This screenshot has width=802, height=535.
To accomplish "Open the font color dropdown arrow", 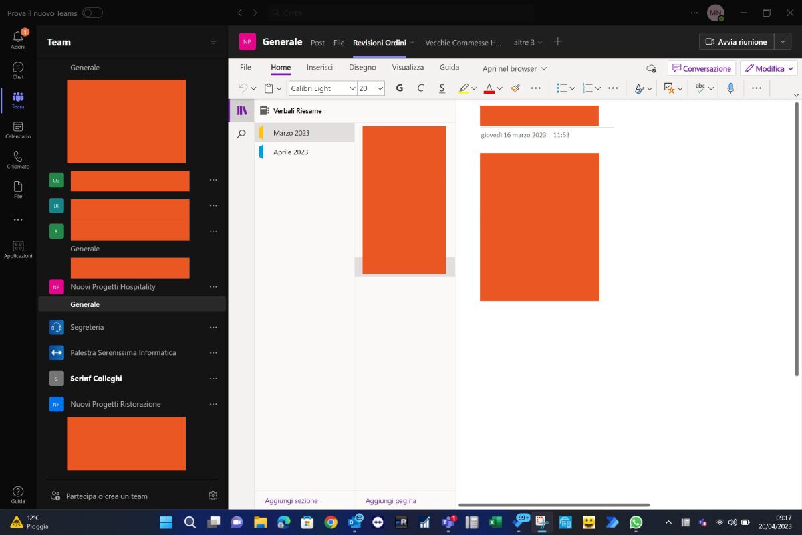I will 499,88.
